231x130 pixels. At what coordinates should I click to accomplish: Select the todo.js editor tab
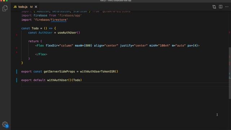[x=25, y=7]
